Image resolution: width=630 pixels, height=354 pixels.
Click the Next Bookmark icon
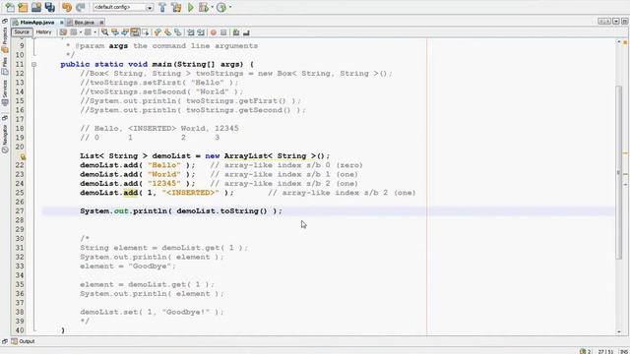pos(167,32)
